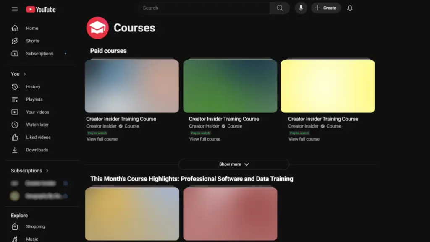
Task: Click the Create button
Action: (x=326, y=8)
